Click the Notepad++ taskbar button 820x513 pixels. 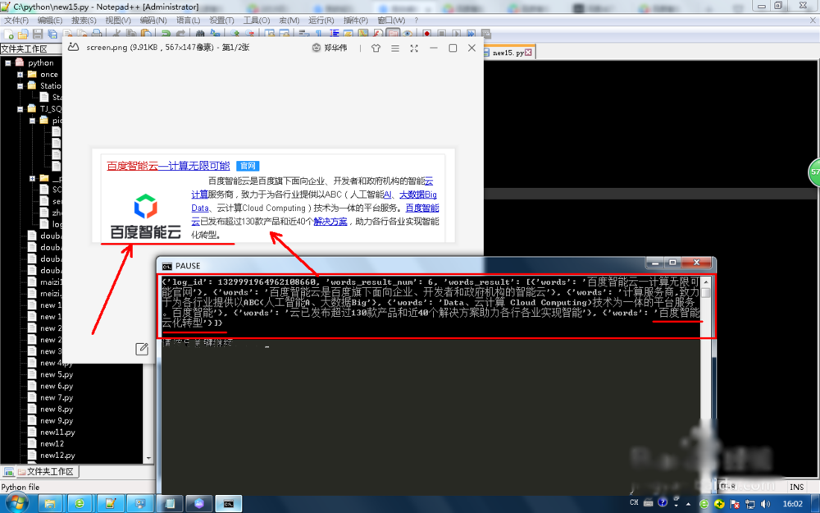[111, 504]
